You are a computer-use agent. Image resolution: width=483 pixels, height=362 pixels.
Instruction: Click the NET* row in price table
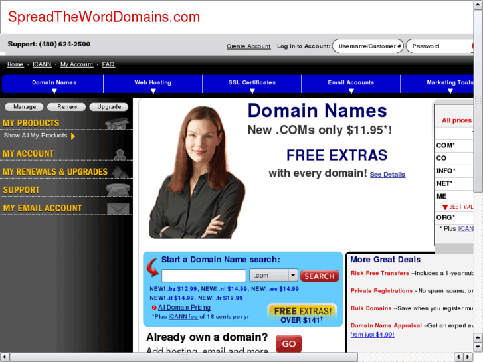pyautogui.click(x=454, y=183)
